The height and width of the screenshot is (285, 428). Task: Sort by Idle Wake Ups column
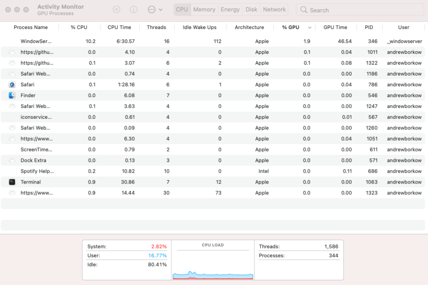[x=199, y=27]
